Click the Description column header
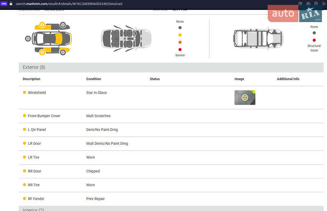Viewport: 327px width, 211px height. tap(31, 79)
